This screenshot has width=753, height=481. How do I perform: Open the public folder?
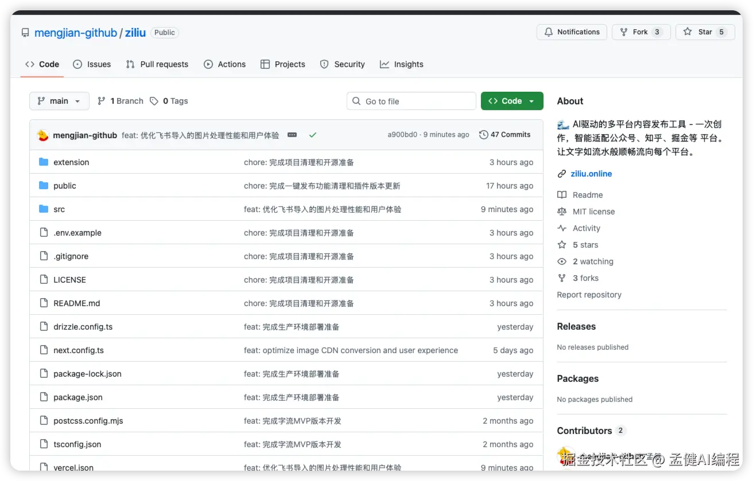click(65, 186)
